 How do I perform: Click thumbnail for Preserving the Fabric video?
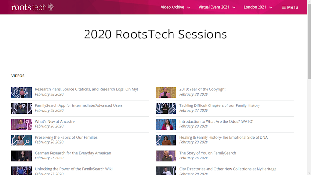(21, 140)
